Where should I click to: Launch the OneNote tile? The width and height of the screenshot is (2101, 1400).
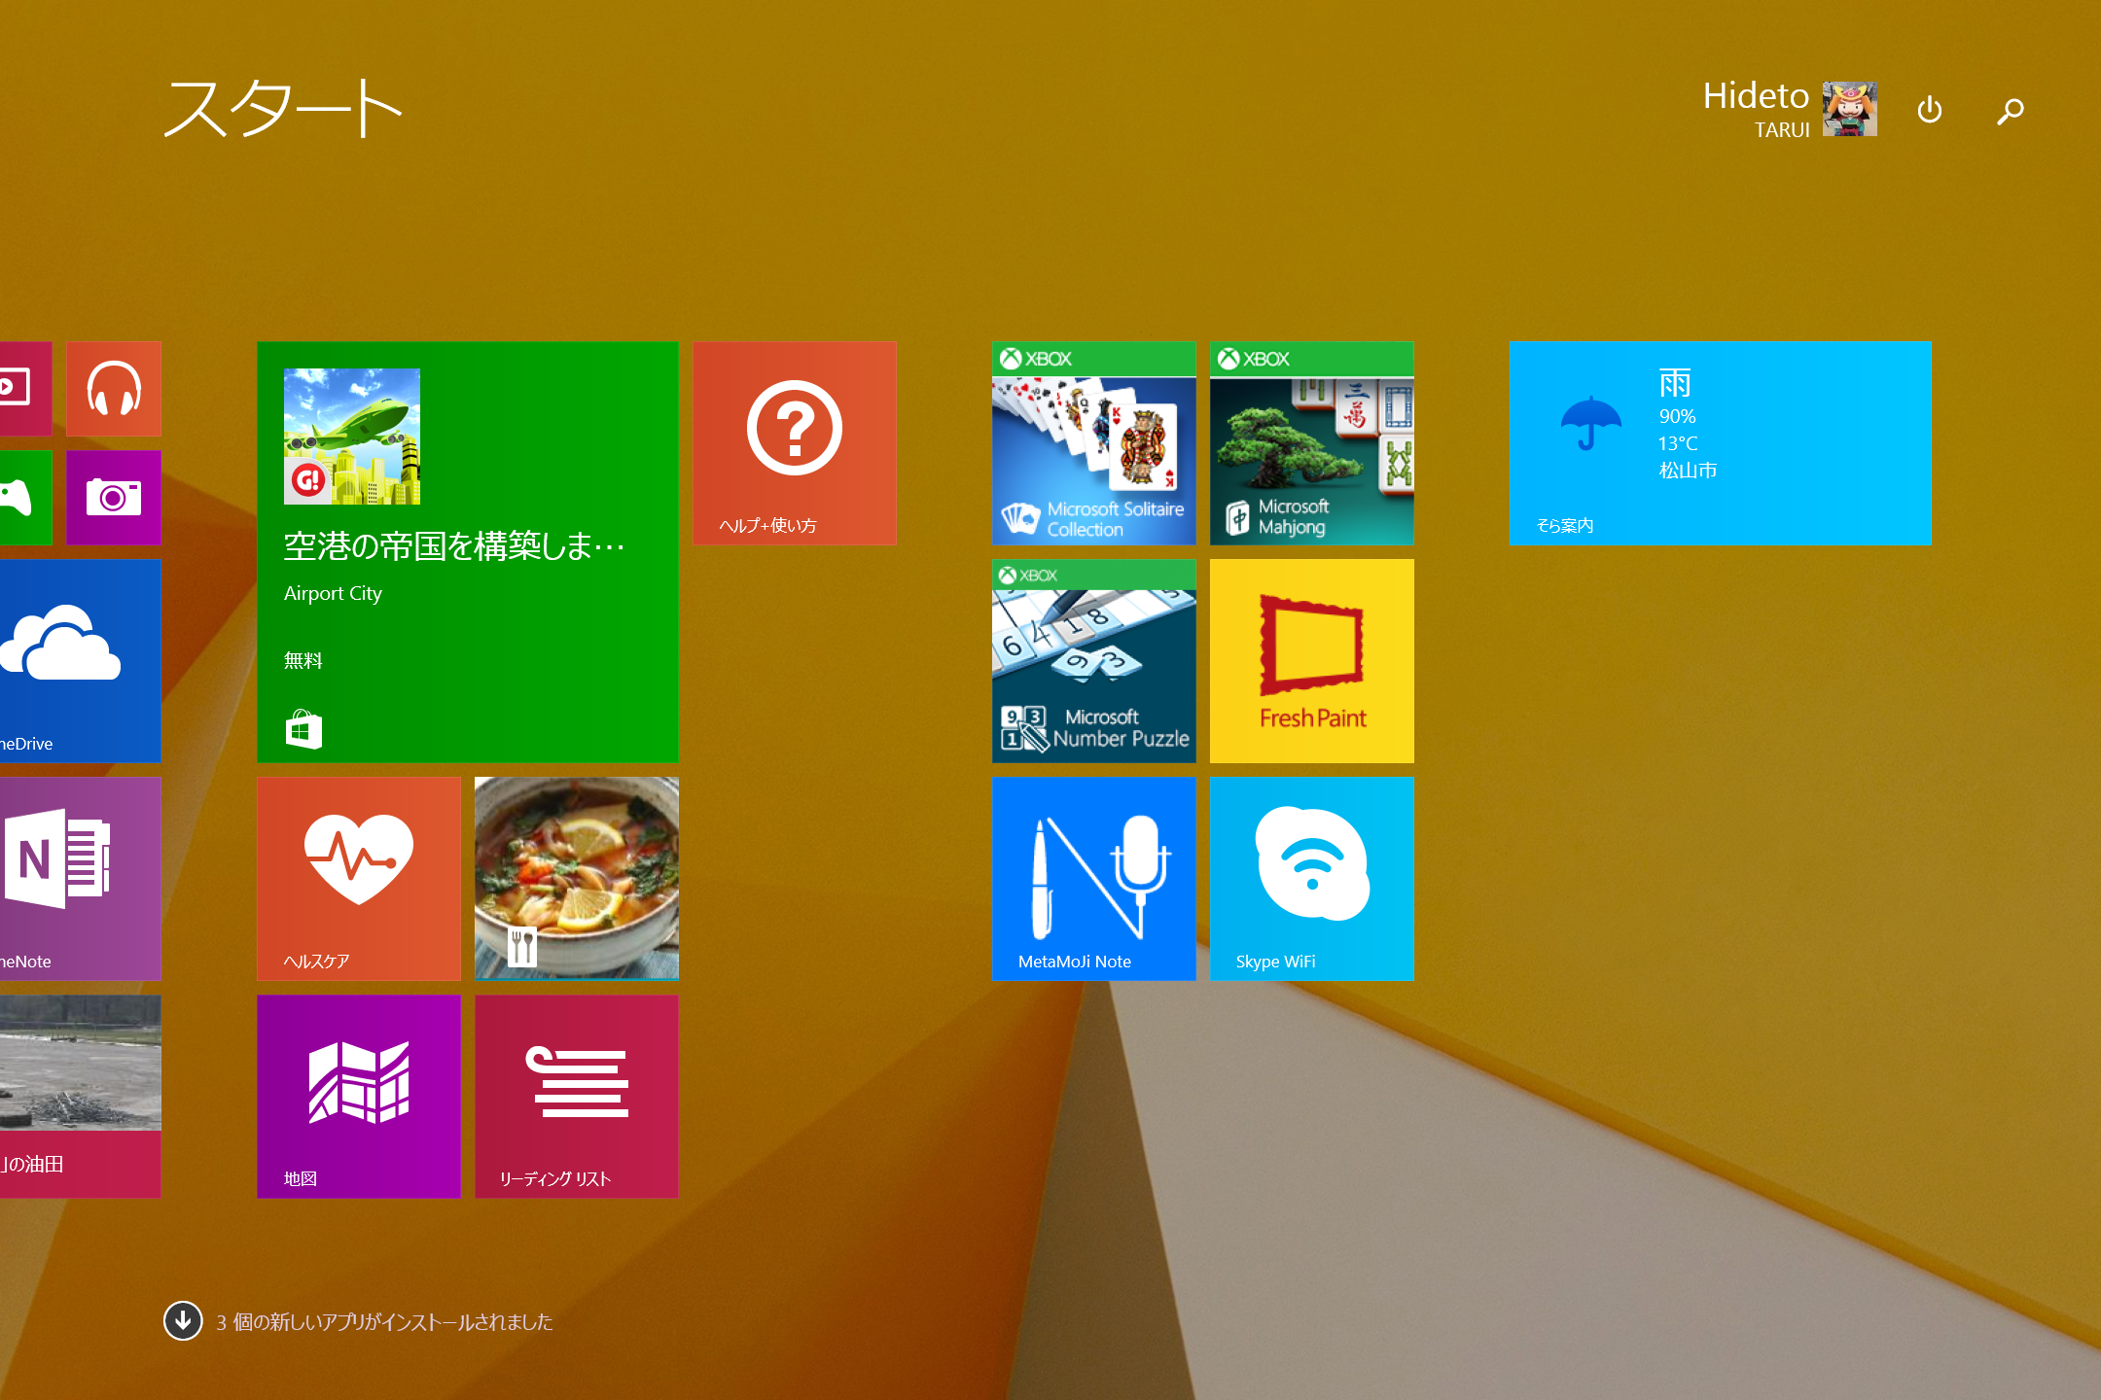coord(80,878)
